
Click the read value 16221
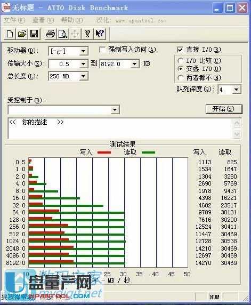[x=229, y=198]
